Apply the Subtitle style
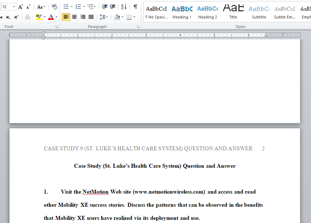This screenshot has width=311, height=223. coord(259,12)
